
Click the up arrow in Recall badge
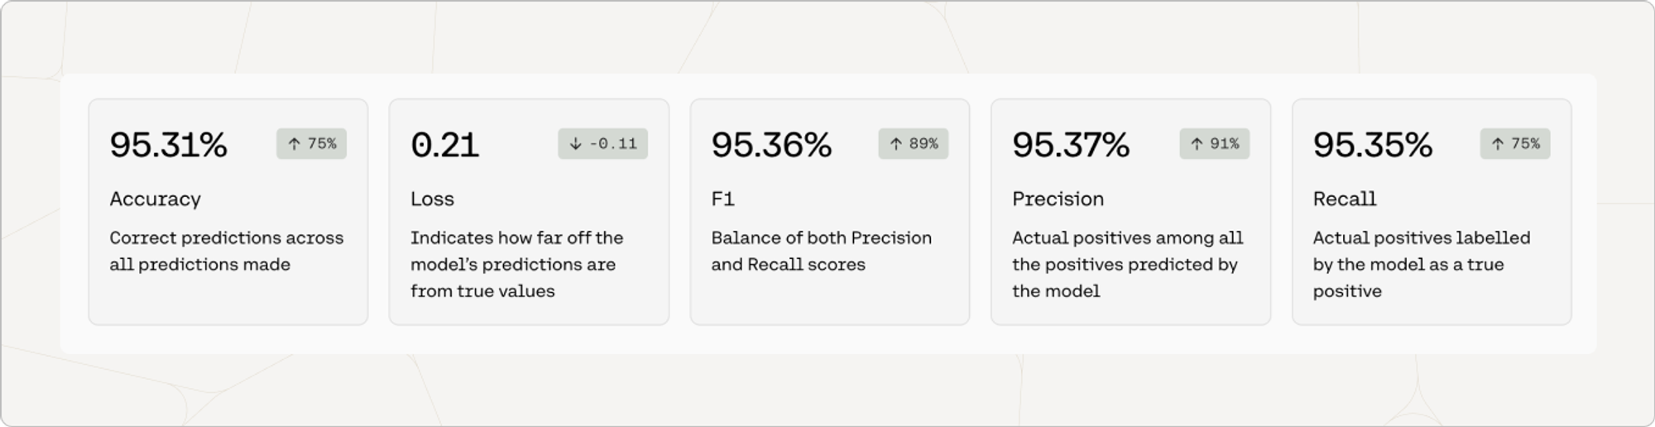point(1497,144)
